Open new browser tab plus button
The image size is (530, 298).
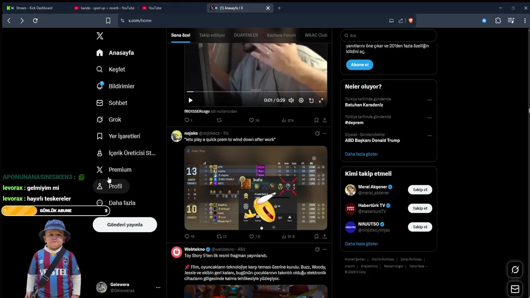tap(279, 8)
